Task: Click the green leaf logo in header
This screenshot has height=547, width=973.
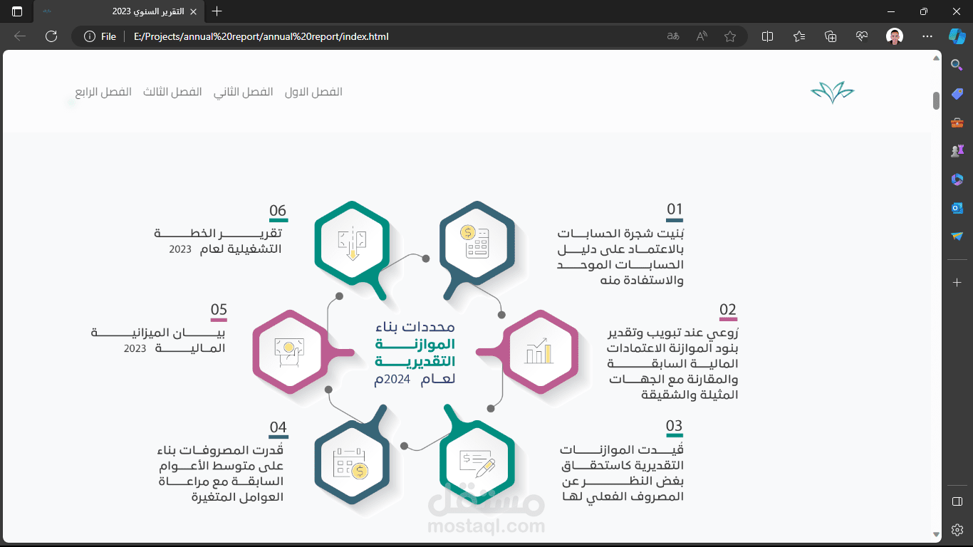Action: tap(832, 93)
